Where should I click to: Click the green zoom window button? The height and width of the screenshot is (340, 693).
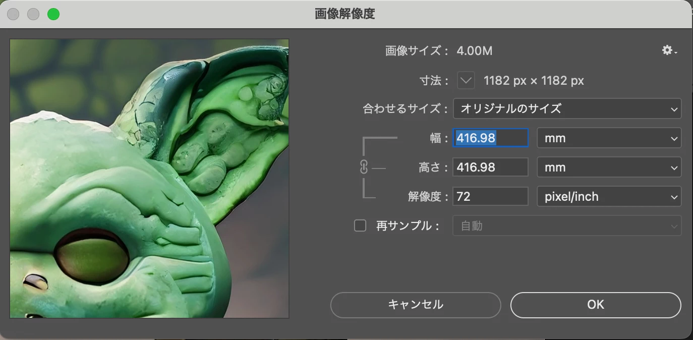point(53,14)
